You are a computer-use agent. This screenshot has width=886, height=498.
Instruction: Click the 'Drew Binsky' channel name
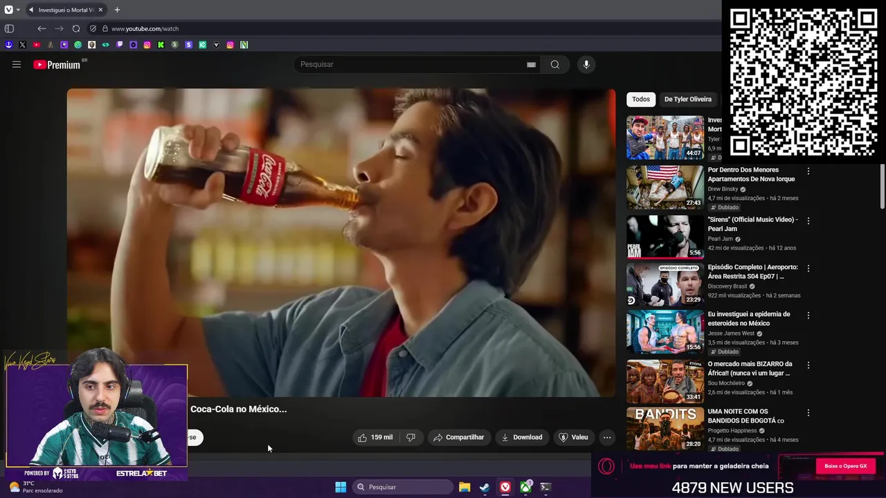[x=723, y=189]
